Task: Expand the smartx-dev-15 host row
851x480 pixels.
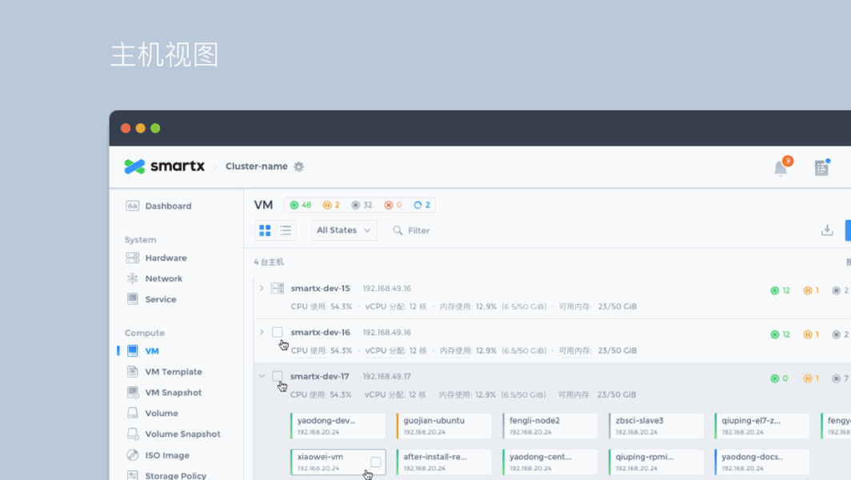Action: click(262, 288)
